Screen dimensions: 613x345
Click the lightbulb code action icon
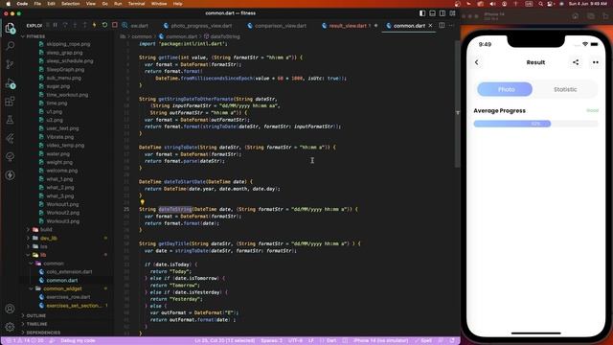pos(143,202)
